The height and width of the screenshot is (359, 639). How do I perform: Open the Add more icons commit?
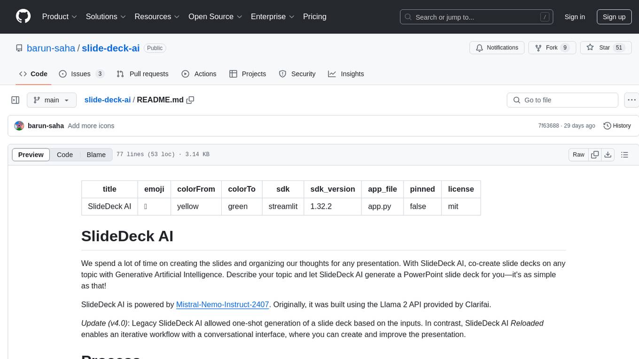coord(91,126)
